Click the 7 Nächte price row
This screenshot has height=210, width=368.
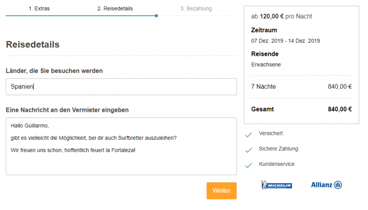click(301, 86)
